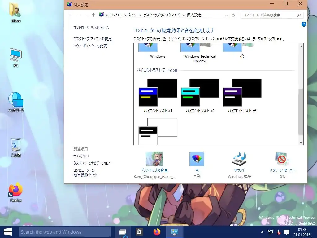317x238 pixels.
Task: Click the 個人設定 breadcrumb
Action: point(194,15)
